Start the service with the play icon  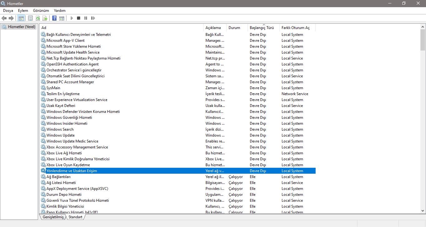point(71,18)
